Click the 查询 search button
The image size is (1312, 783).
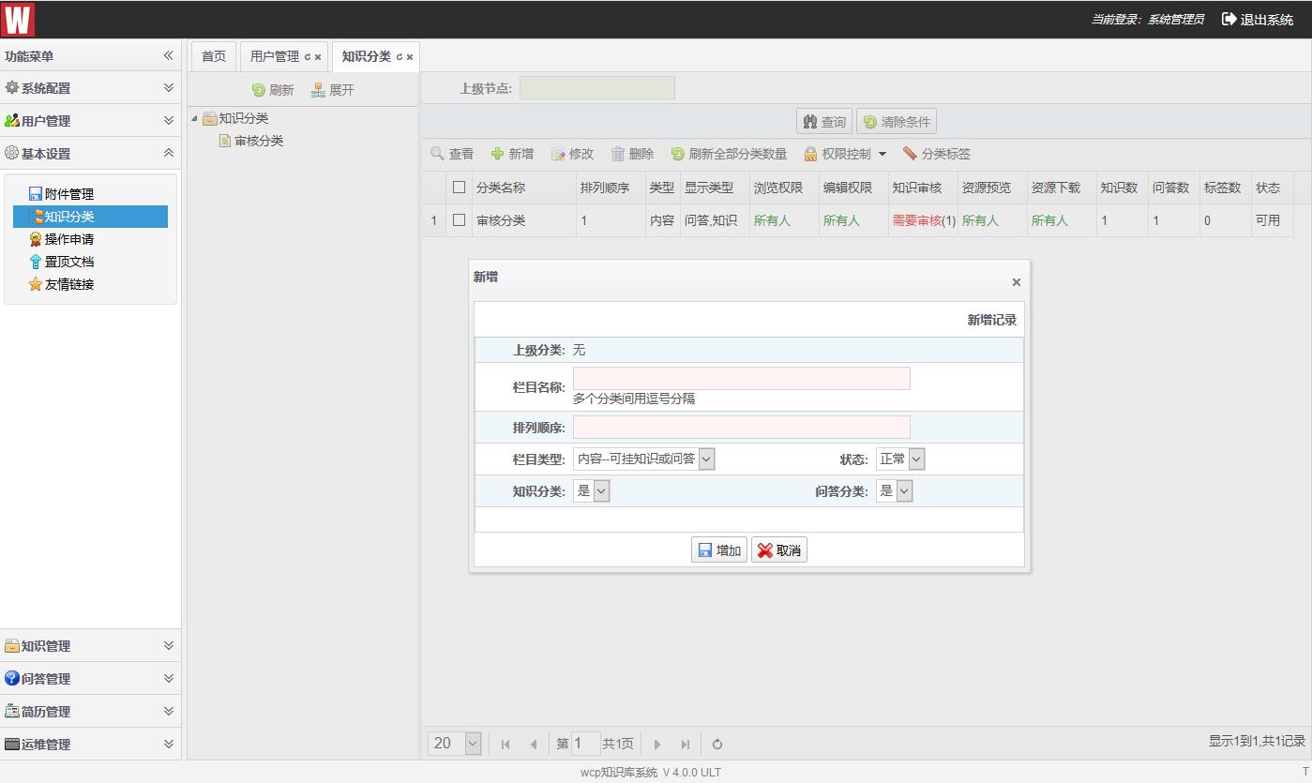(824, 122)
